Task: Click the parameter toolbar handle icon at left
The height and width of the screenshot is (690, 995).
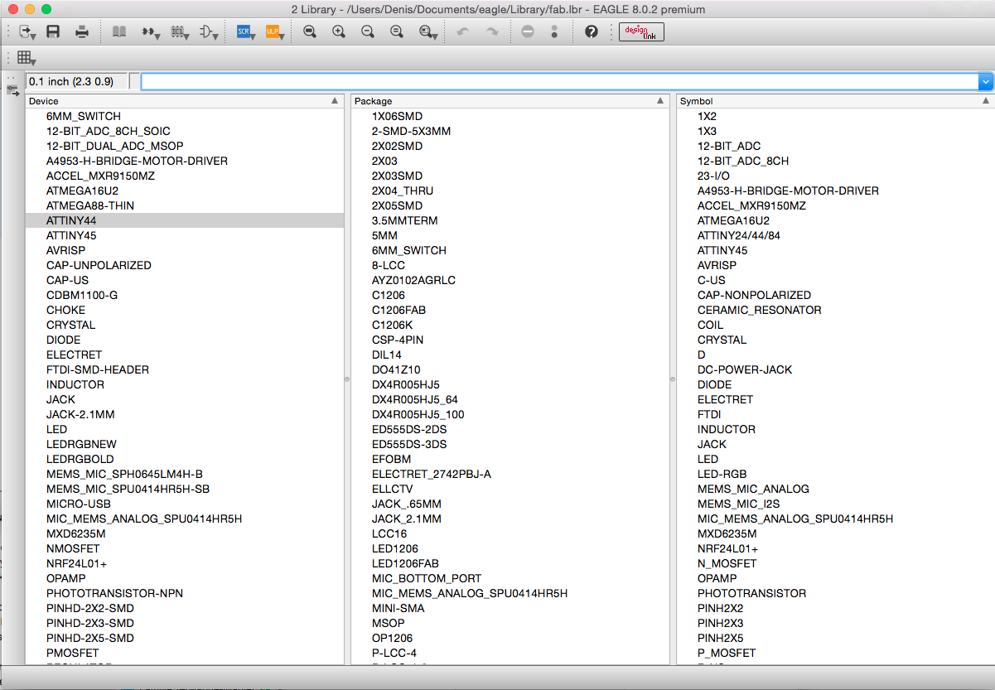Action: (x=12, y=89)
